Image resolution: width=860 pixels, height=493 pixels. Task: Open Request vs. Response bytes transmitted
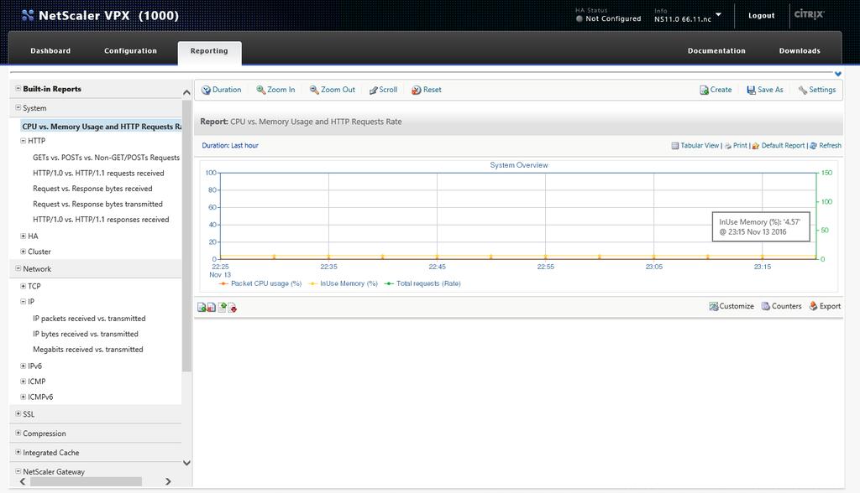pyautogui.click(x=97, y=204)
